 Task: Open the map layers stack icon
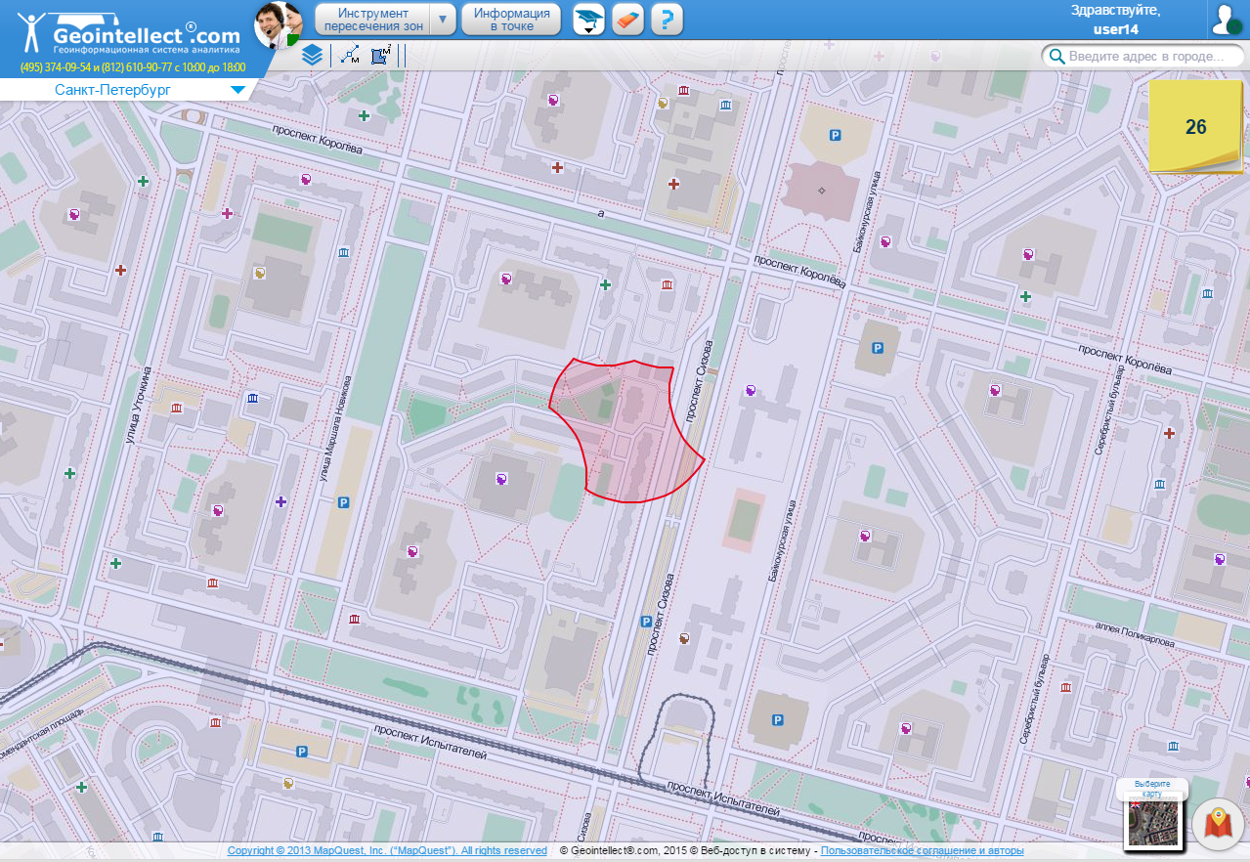click(x=313, y=56)
